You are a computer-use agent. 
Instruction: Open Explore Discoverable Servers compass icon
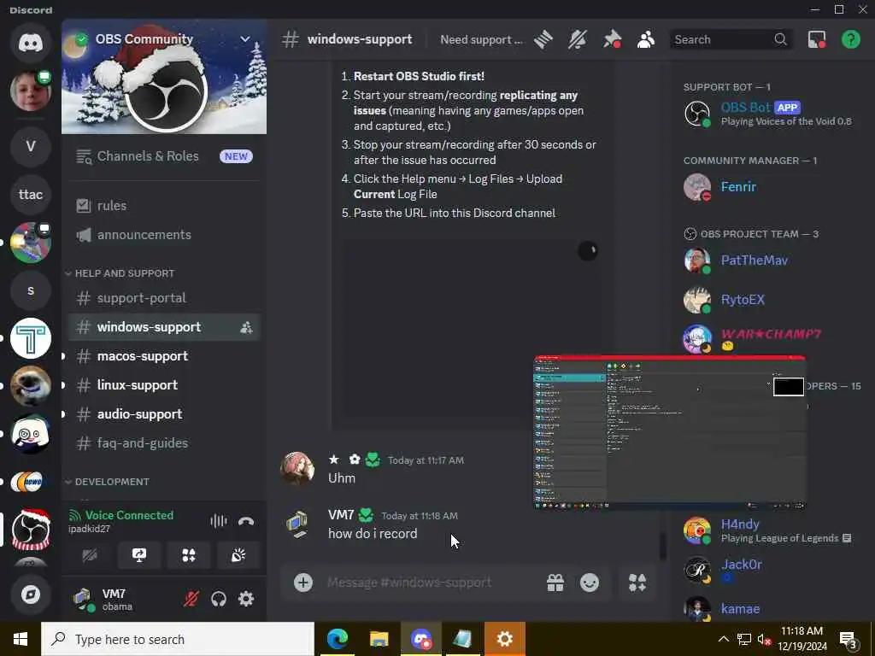click(x=31, y=594)
